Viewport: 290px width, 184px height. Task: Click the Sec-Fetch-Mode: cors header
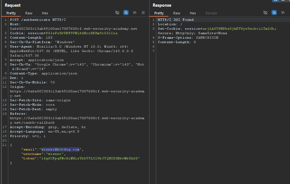tap(32, 105)
